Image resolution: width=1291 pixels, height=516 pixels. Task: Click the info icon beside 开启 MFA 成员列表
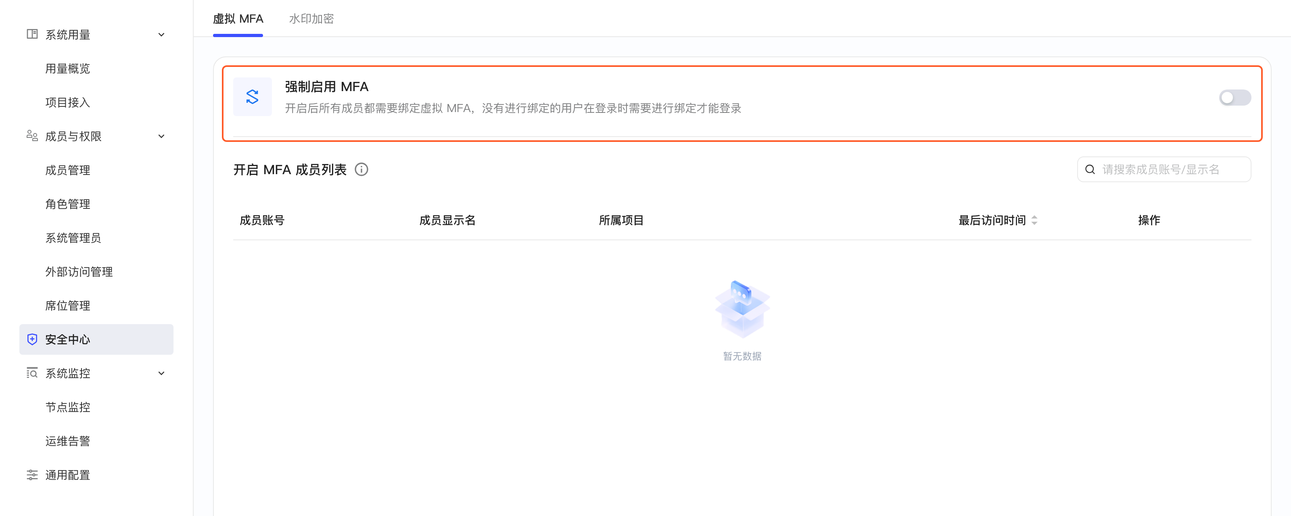[361, 169]
